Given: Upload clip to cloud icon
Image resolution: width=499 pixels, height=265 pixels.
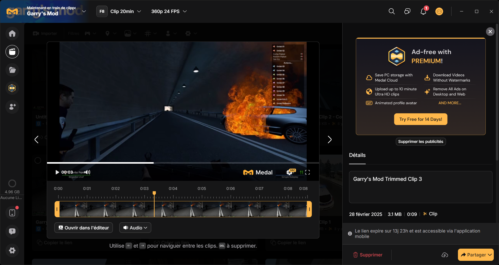Looking at the screenshot, I should [x=445, y=255].
